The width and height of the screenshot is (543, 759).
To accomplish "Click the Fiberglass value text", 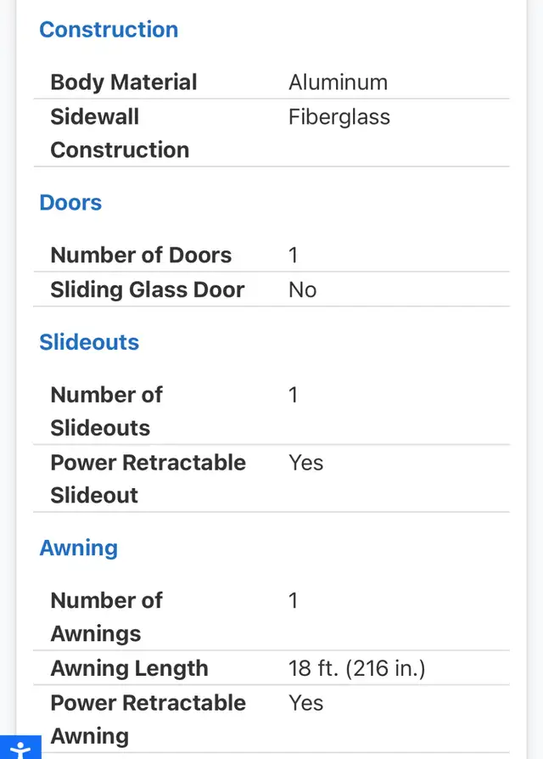I will point(339,117).
